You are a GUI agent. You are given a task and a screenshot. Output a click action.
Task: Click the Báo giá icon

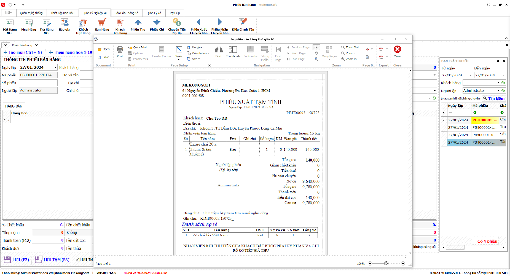click(64, 25)
